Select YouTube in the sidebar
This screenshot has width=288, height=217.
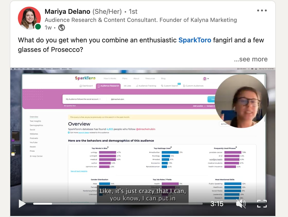pos(34,142)
